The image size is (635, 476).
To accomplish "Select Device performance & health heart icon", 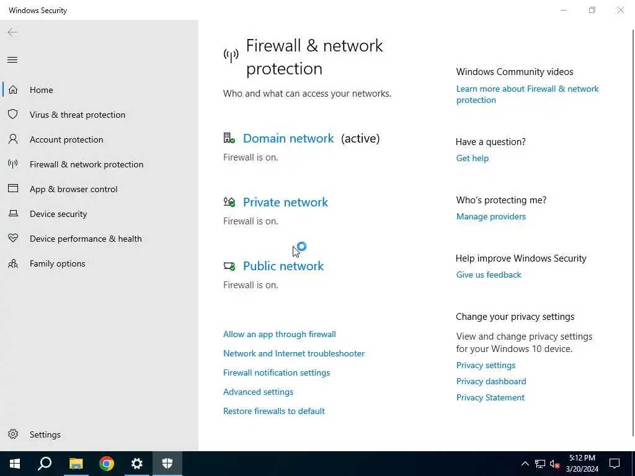I will [13, 239].
